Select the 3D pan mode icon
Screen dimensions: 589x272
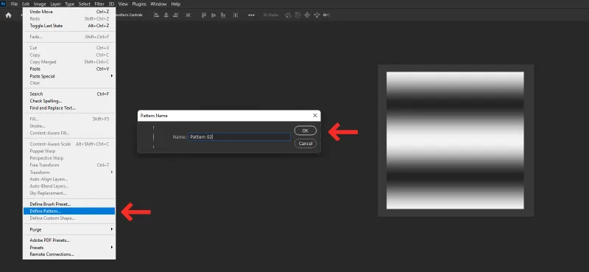(x=307, y=15)
